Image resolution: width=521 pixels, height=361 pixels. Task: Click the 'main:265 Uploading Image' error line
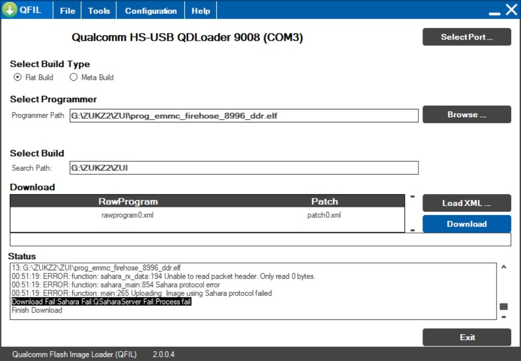point(142,293)
